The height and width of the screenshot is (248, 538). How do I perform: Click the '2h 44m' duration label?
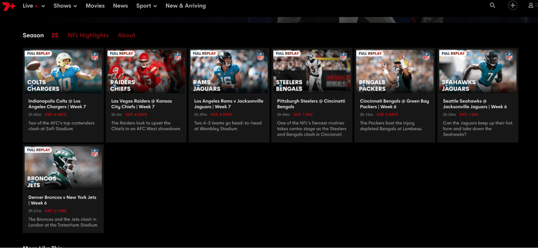(x=283, y=115)
